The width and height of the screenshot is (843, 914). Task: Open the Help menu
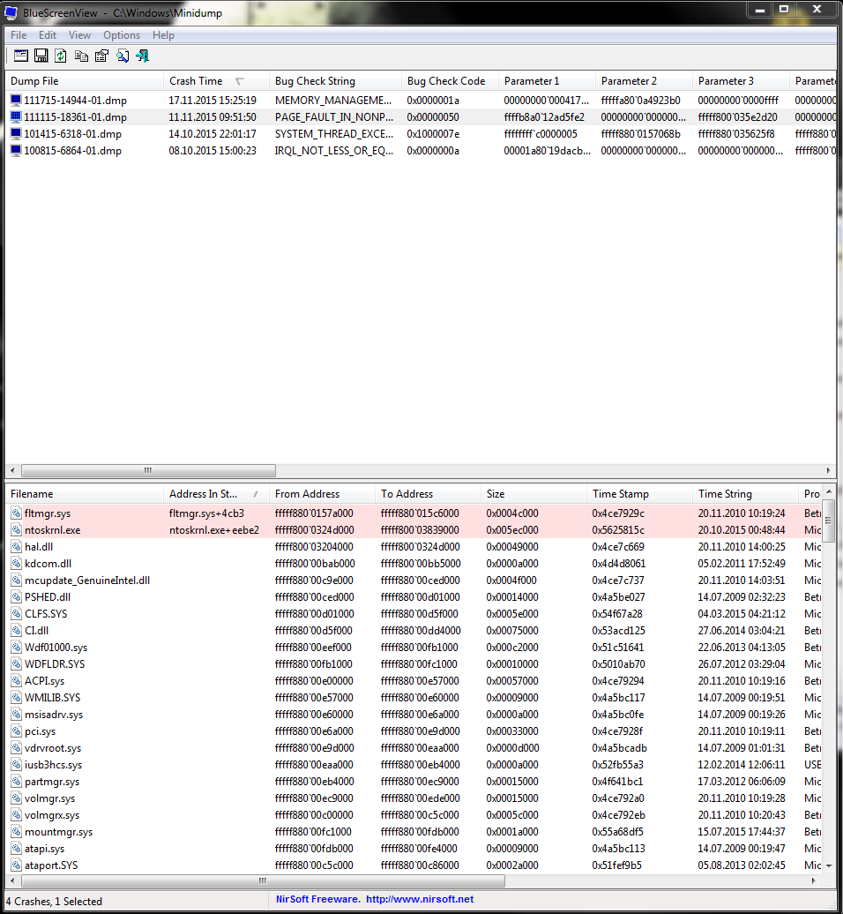[x=164, y=35]
